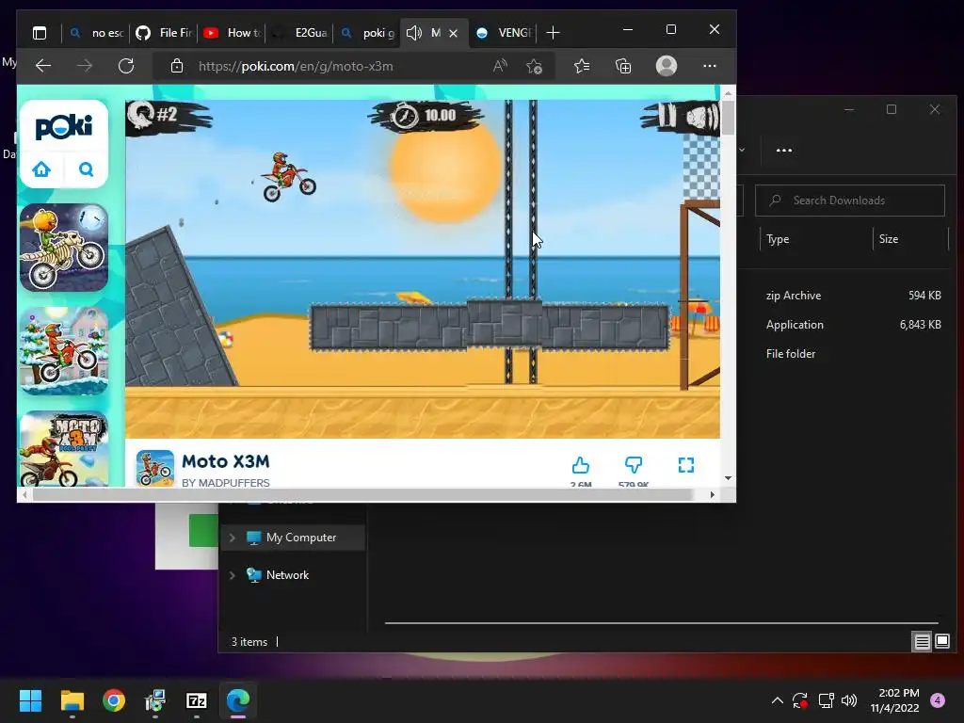Show hidden system tray icons

point(777,700)
